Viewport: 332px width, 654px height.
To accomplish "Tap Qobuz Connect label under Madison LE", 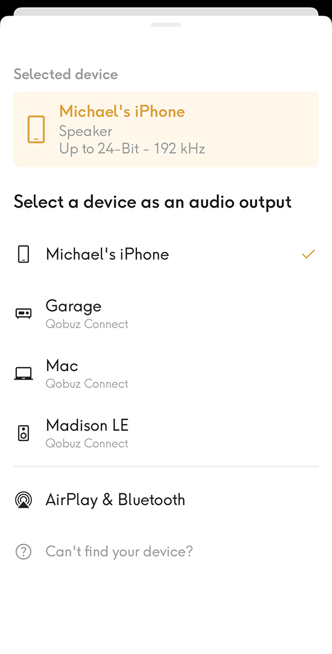I will pos(87,443).
